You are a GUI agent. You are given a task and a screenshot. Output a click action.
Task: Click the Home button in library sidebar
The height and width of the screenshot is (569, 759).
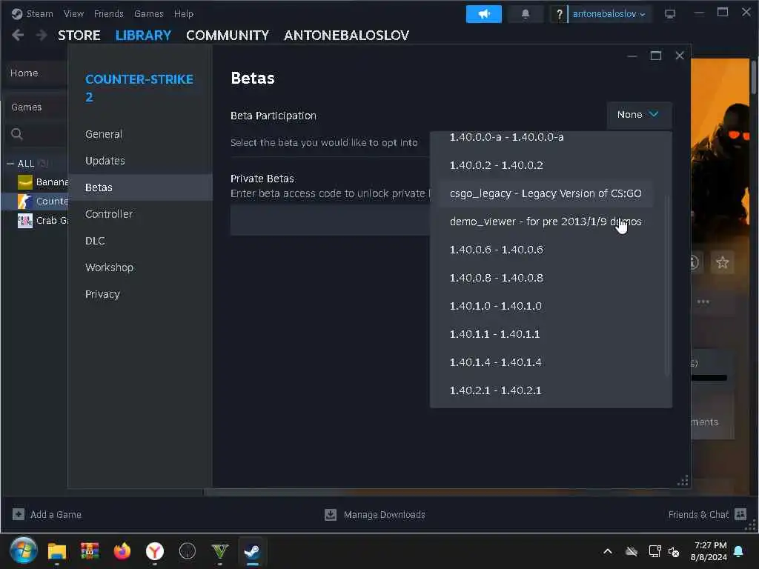(35, 73)
